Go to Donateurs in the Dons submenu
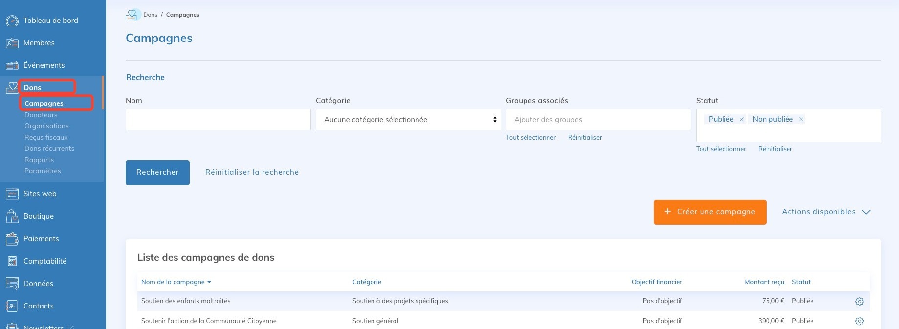Image resolution: width=899 pixels, height=329 pixels. (x=41, y=115)
